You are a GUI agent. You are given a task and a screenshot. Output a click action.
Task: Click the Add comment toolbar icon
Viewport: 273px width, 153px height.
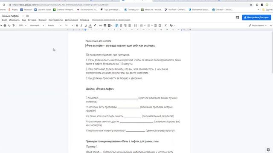[x=105, y=25]
